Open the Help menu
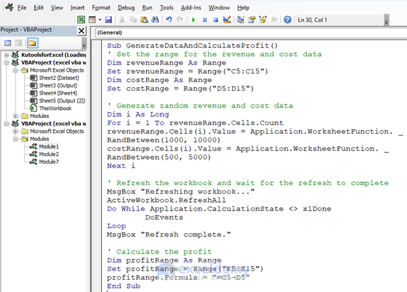The width and height of the screenshot is (407, 292). [243, 8]
